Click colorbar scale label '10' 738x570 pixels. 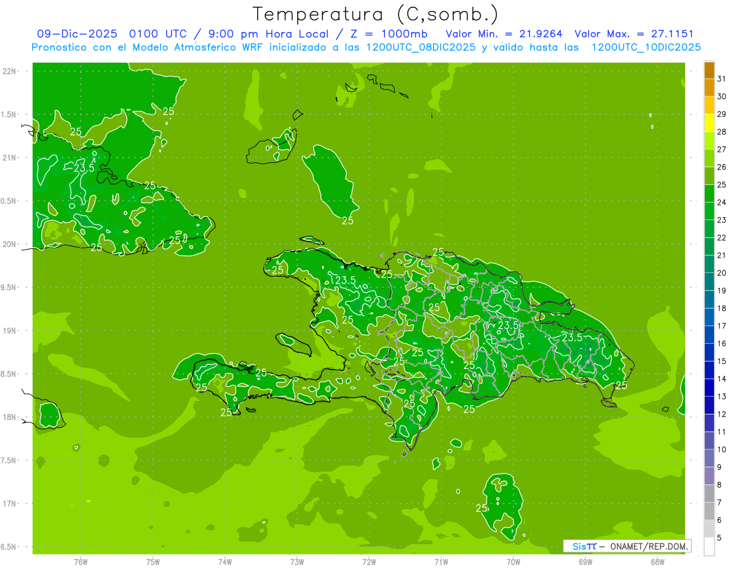pos(721,449)
